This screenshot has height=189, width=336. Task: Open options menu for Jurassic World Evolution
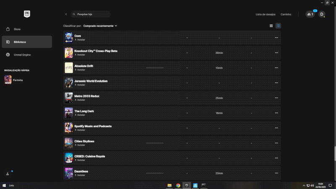276,83
